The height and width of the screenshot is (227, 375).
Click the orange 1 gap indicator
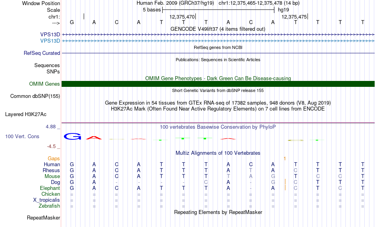(285, 159)
